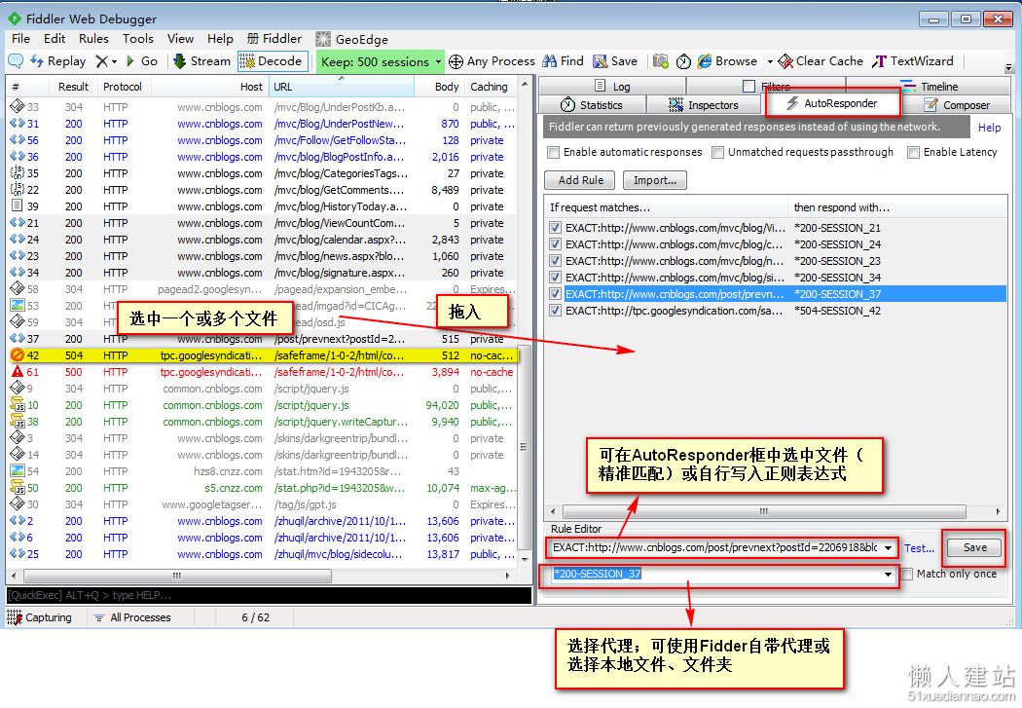Toggle Enable Latency checkbox
Viewport: 1022px width, 708px height.
pyautogui.click(x=914, y=153)
